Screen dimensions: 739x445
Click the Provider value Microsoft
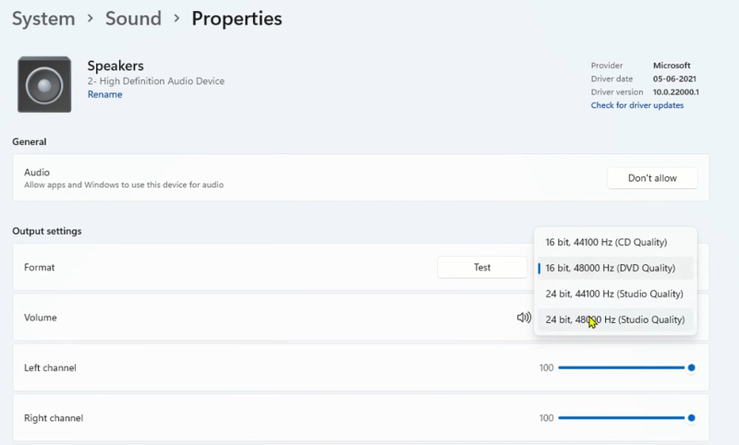tap(672, 66)
